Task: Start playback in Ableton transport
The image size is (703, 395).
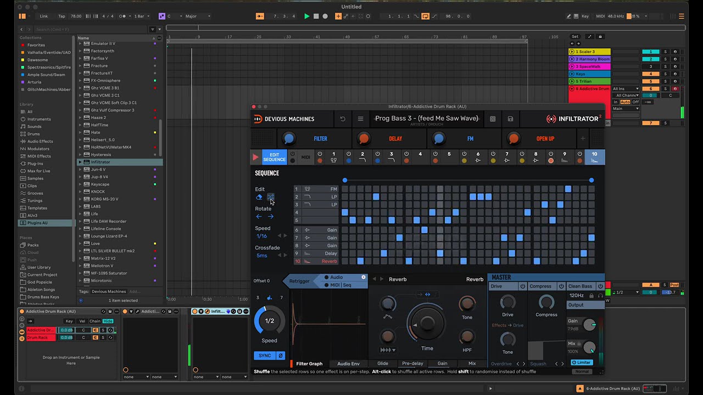Action: [x=306, y=16]
